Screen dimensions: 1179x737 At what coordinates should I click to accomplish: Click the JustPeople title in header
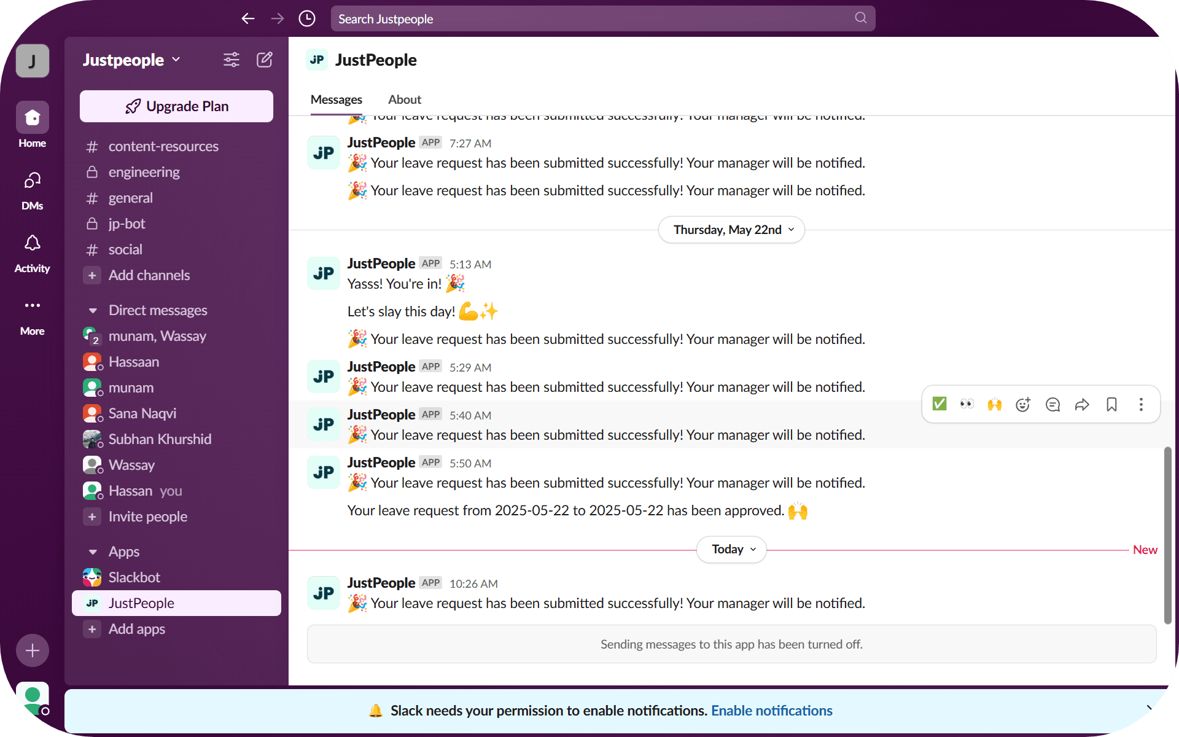pos(376,60)
